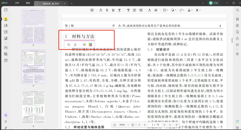The height and width of the screenshot is (130, 241).
Task: Copy the selected annotation
Action: pos(69,45)
